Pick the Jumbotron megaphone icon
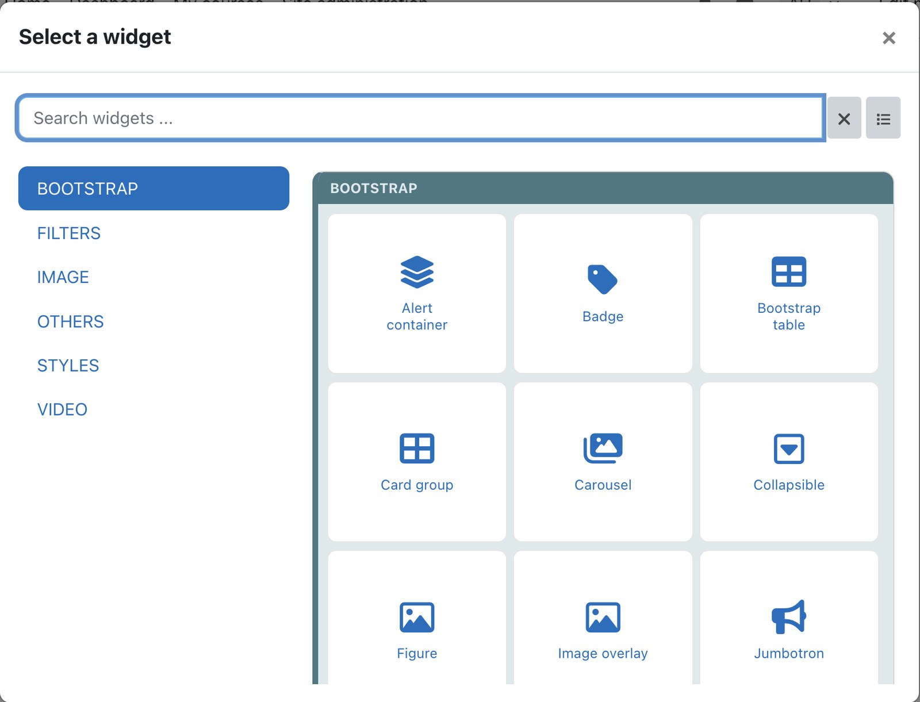The height and width of the screenshot is (702, 920). click(789, 617)
